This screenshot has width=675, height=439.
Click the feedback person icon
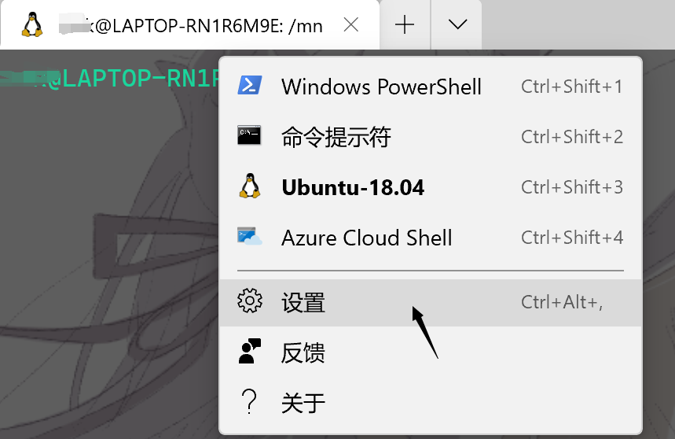(250, 351)
